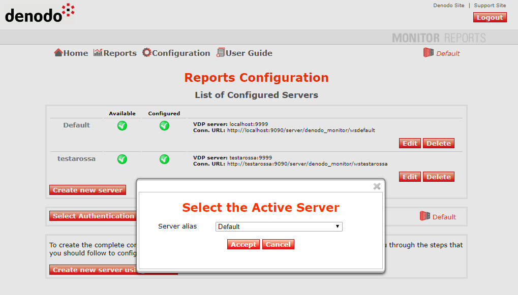The height and width of the screenshot is (295, 518).
Task: Open the Support Site link
Action: click(490, 5)
